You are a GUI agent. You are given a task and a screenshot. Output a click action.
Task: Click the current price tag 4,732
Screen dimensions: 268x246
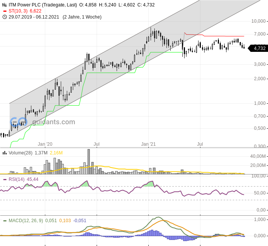(x=258, y=48)
